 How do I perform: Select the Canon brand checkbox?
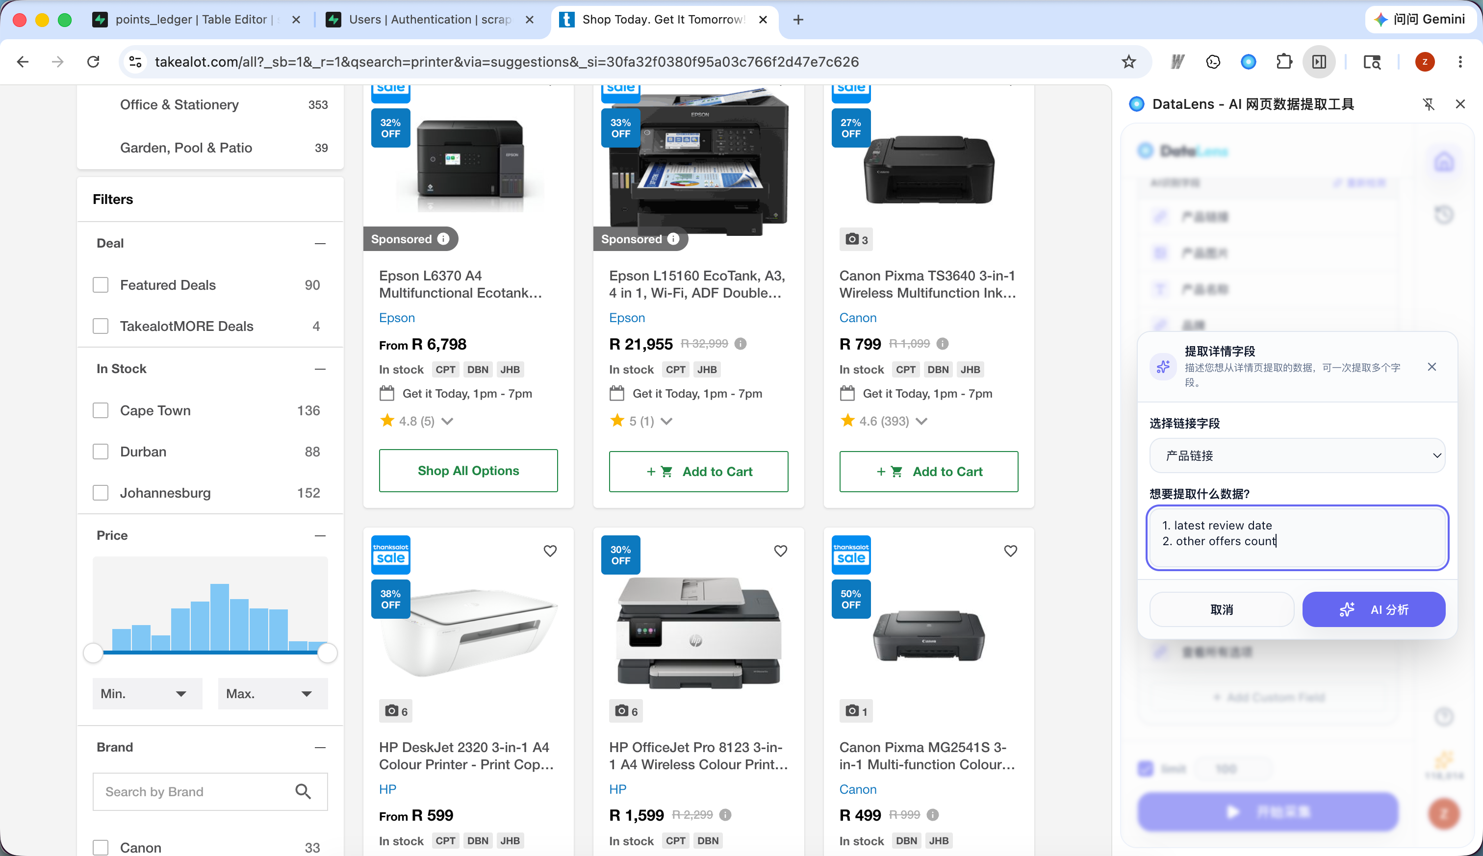click(101, 847)
